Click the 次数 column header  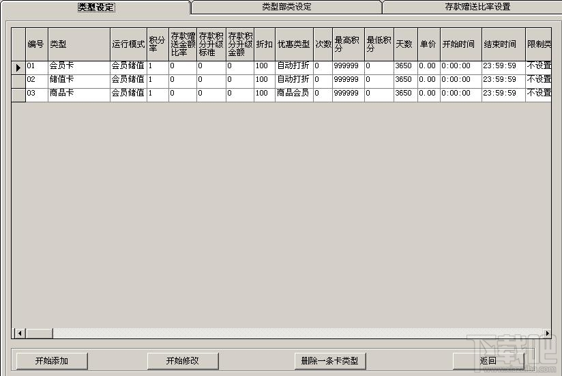[323, 44]
